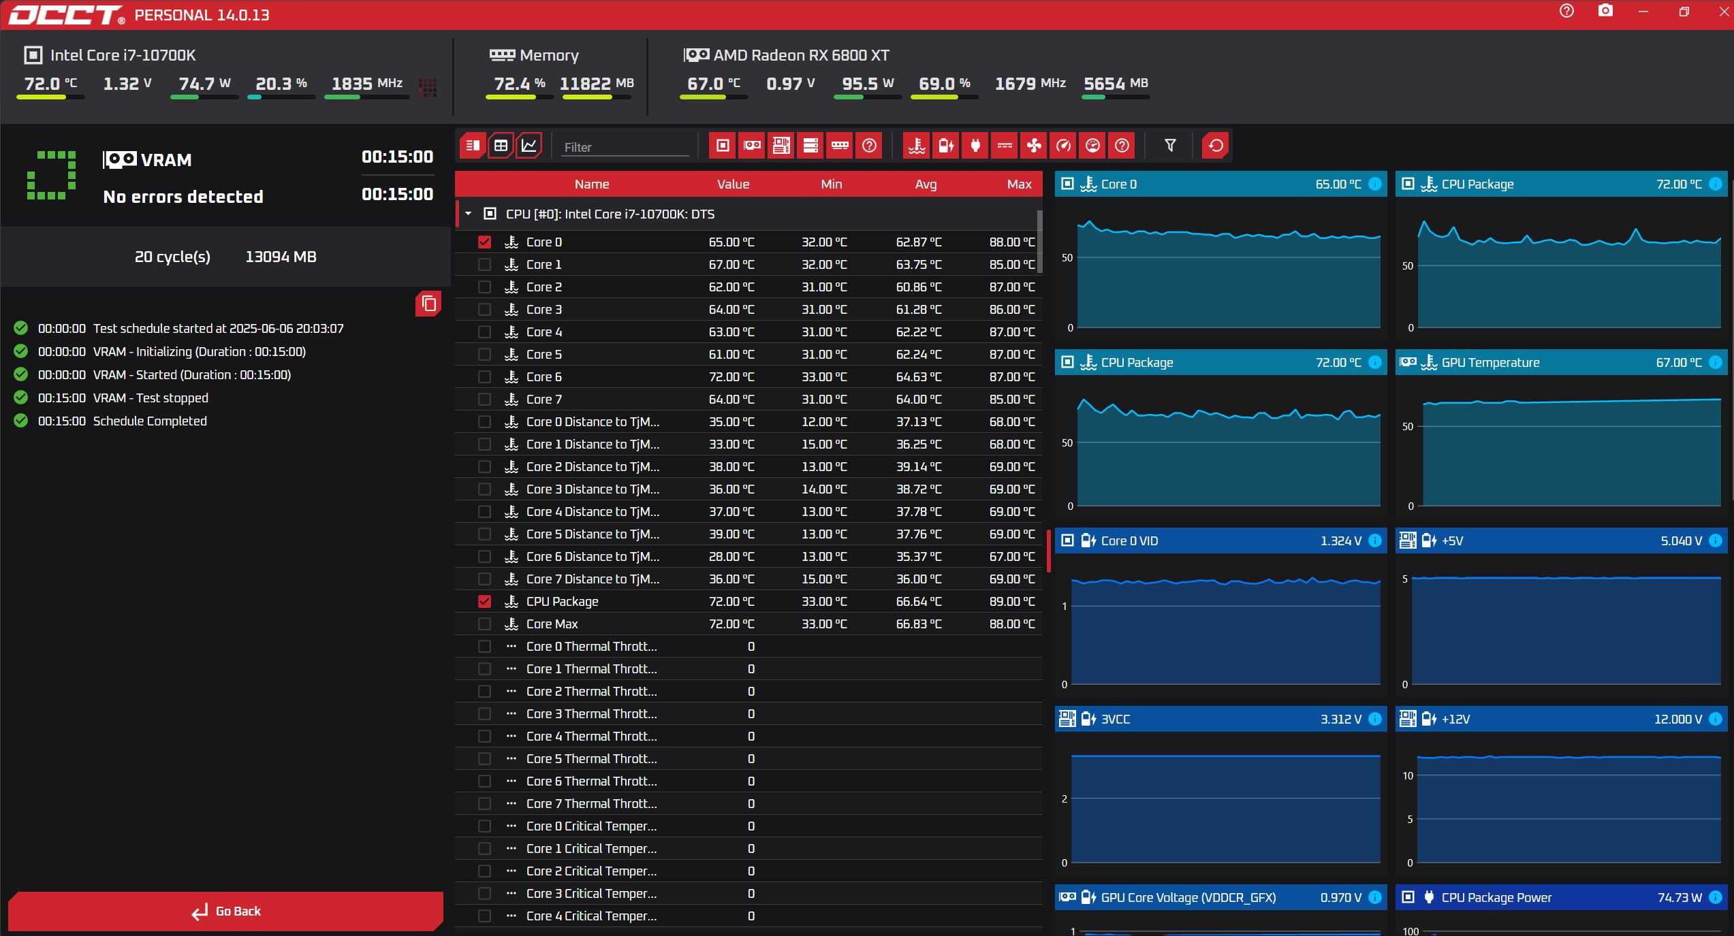Open info for the Core 0 VID graph
This screenshot has width=1734, height=936.
(x=1375, y=540)
